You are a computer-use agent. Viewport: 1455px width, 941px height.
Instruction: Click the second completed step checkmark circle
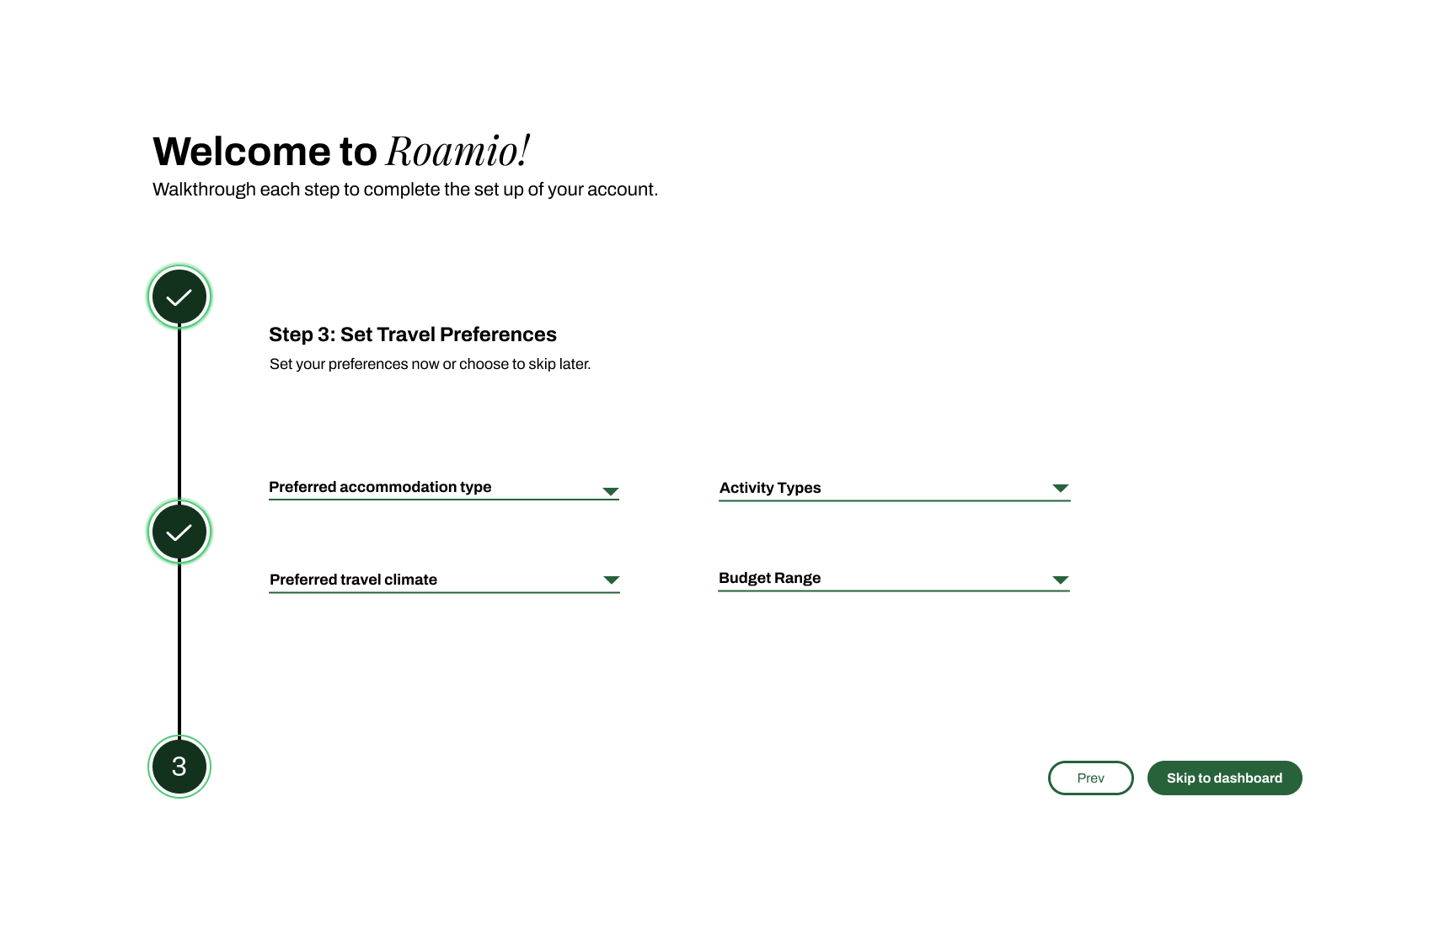[x=179, y=532]
